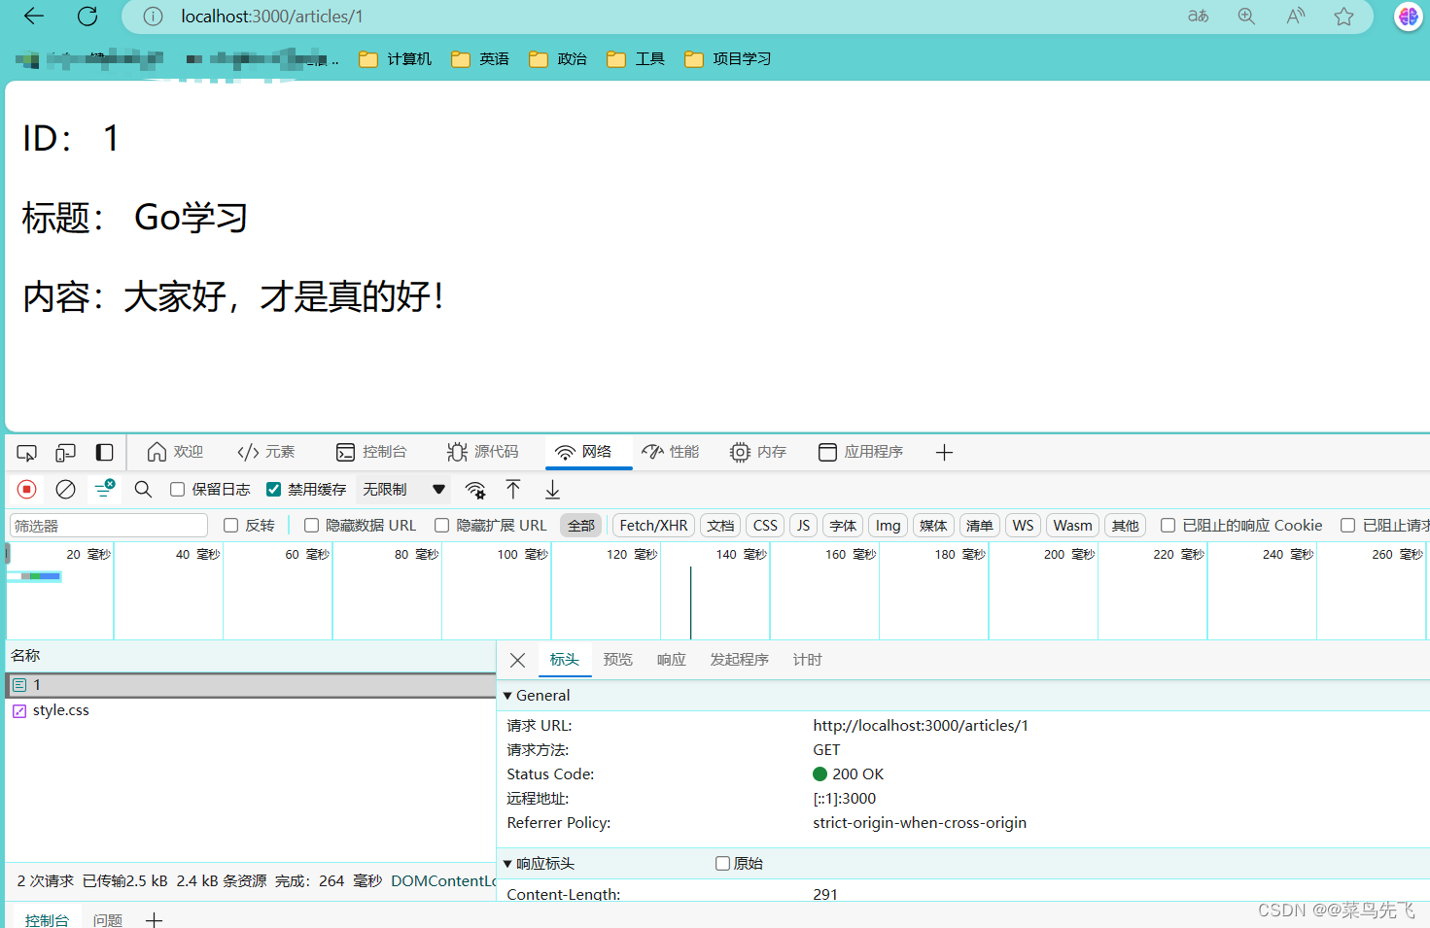The height and width of the screenshot is (928, 1430).
Task: Toggle the 原始 response headers checkbox
Action: click(722, 864)
